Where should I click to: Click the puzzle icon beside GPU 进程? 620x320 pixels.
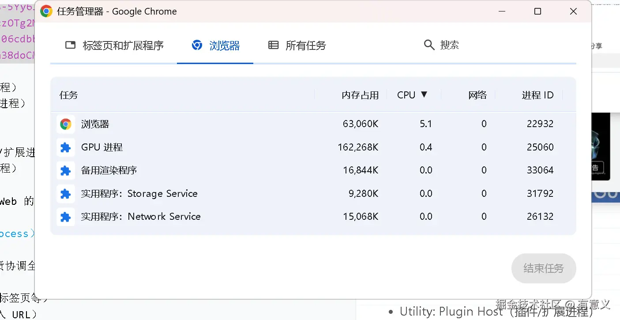[66, 147]
